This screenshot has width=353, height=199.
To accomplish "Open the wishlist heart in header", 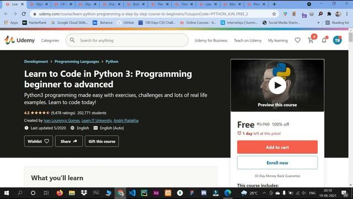I will [298, 40].
